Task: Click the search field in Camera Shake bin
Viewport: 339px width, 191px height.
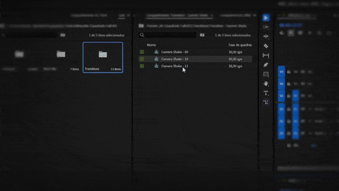Action: [169, 35]
